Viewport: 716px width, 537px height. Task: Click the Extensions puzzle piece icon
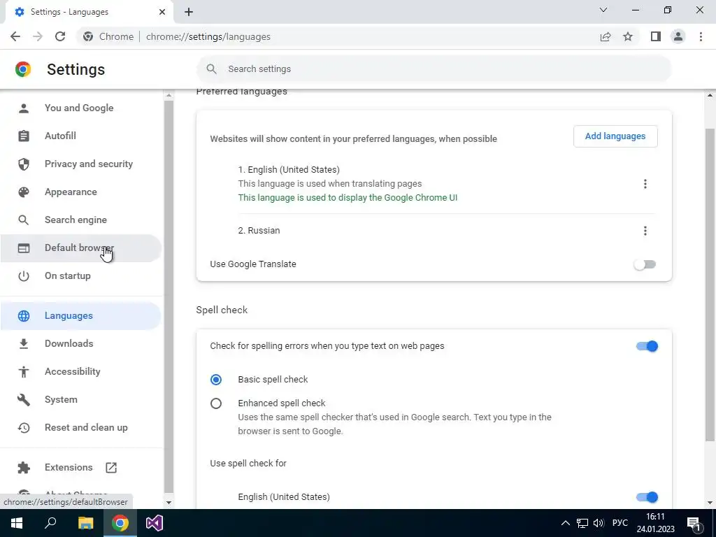tap(23, 468)
